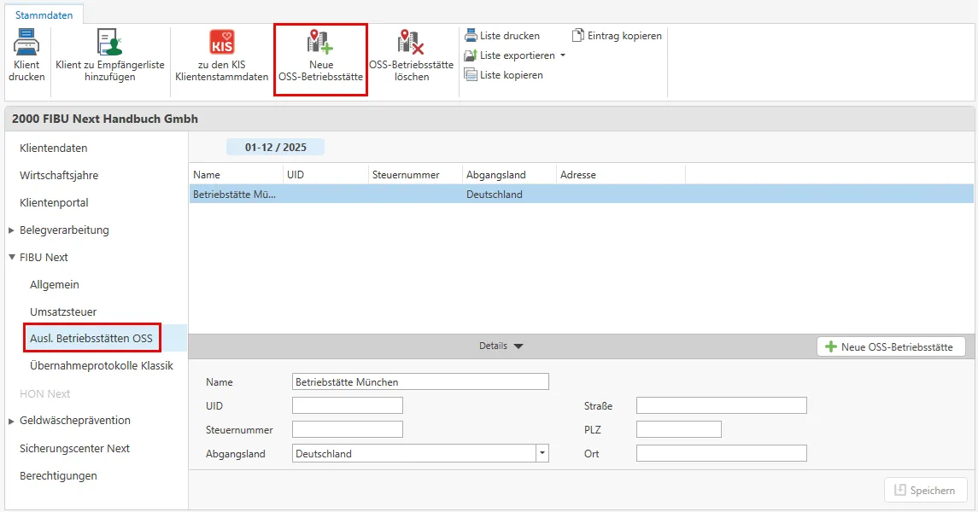The image size is (978, 512).
Task: Select Allgemein under FIBU Next
Action: point(55,285)
